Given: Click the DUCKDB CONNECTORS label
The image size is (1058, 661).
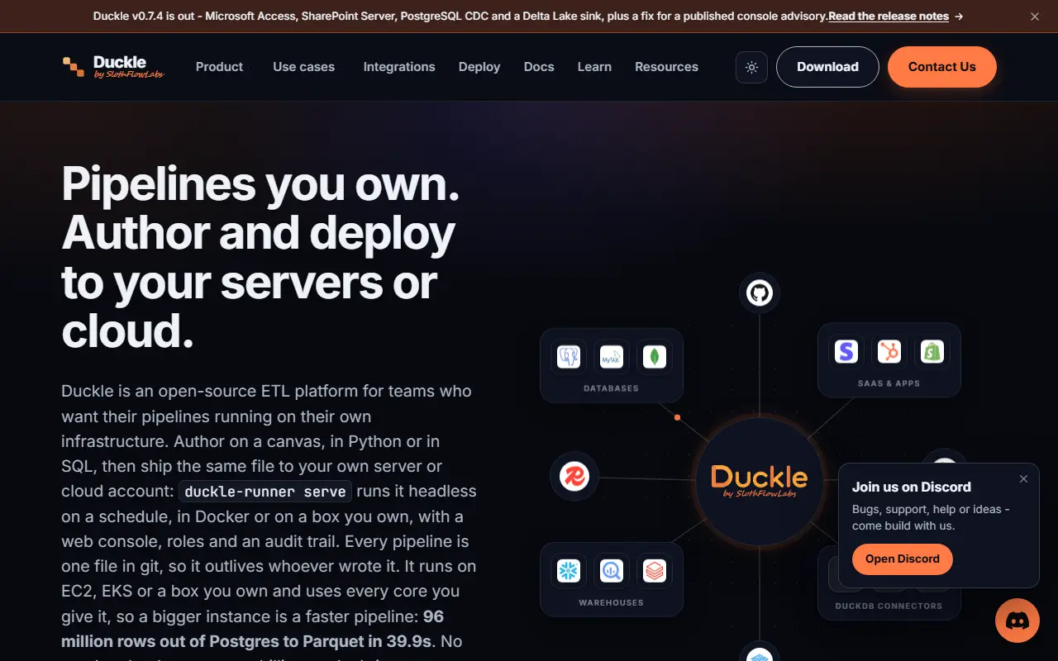Looking at the screenshot, I should pos(889,606).
